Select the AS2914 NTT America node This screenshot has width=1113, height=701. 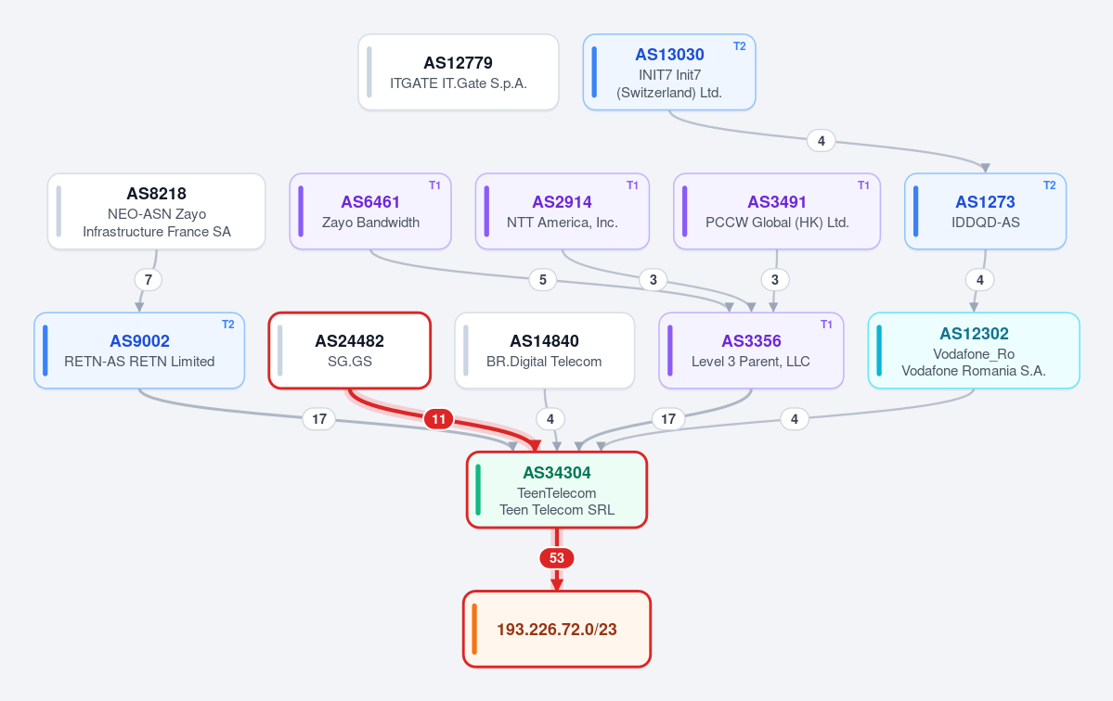[563, 211]
